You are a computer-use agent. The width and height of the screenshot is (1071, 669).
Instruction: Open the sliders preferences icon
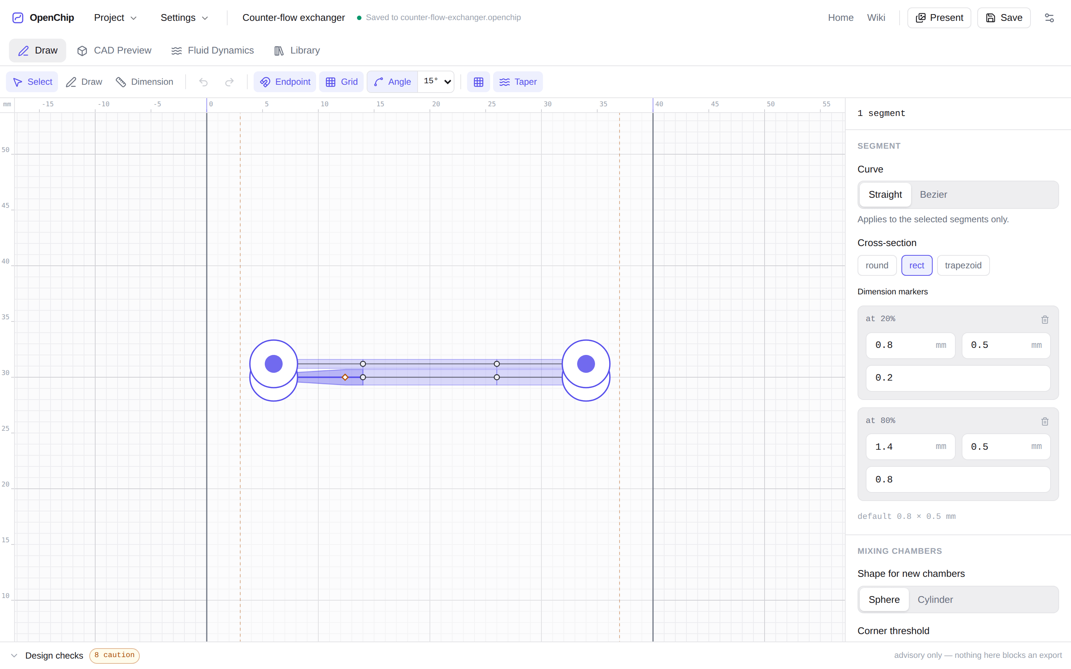click(x=1049, y=18)
